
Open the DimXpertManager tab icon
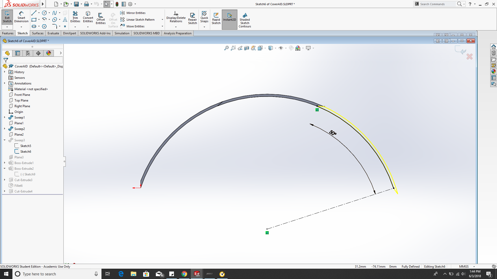(x=38, y=53)
